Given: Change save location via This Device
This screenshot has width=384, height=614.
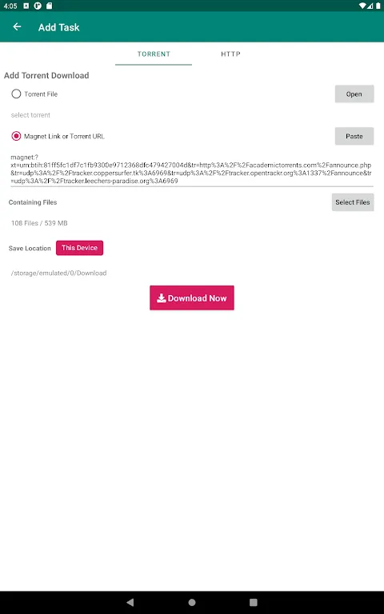Looking at the screenshot, I should [79, 248].
